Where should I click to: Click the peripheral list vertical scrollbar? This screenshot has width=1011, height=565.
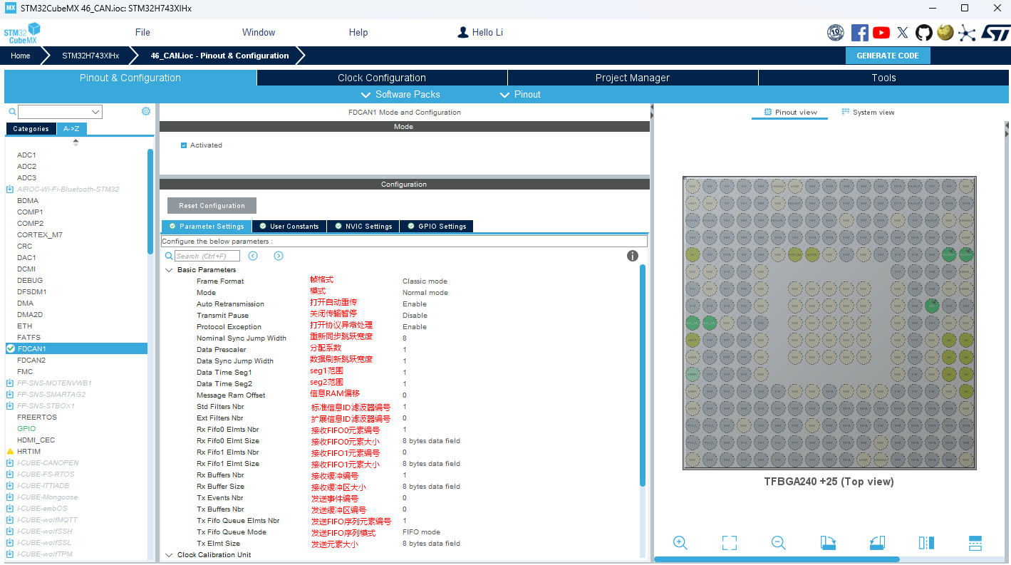(x=150, y=202)
